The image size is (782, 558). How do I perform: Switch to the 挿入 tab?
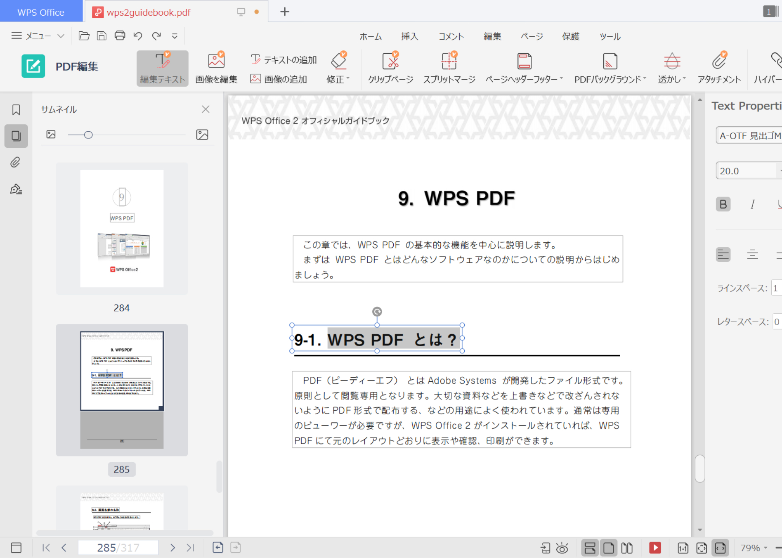click(x=410, y=36)
